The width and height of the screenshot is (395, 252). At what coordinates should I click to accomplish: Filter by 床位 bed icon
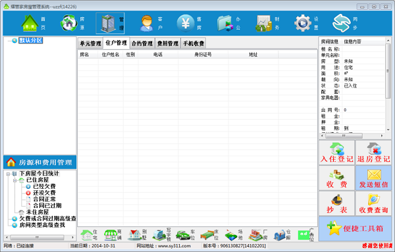click(209, 235)
